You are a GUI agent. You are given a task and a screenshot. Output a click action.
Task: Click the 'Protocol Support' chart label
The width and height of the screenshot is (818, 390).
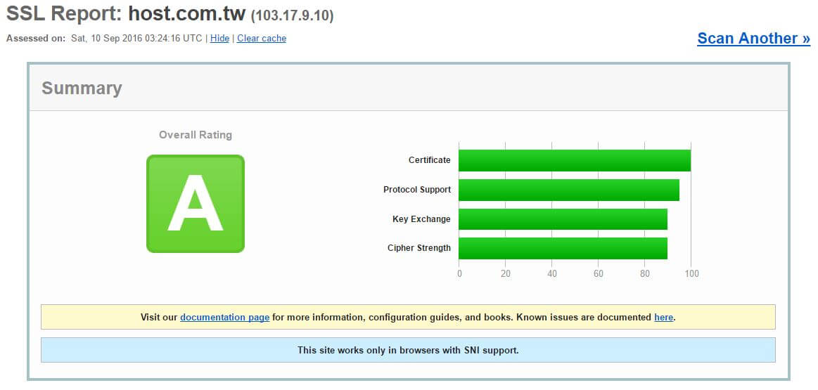[x=417, y=189]
